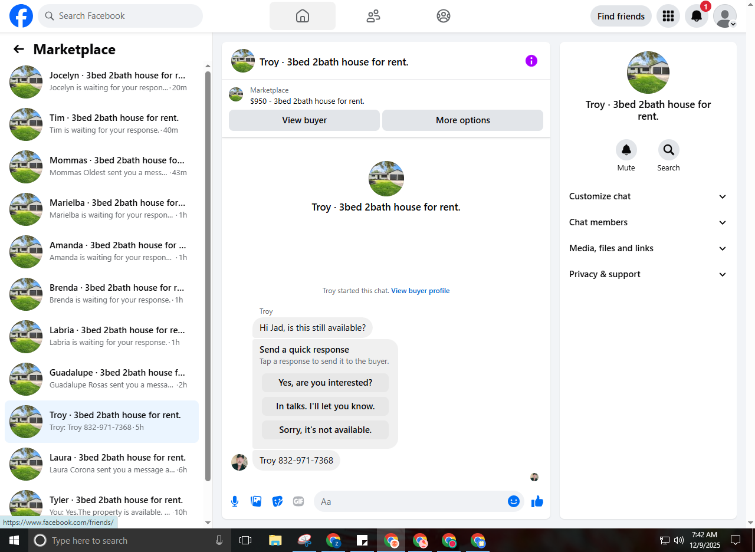Open the emoji picker in message box

[x=514, y=501]
